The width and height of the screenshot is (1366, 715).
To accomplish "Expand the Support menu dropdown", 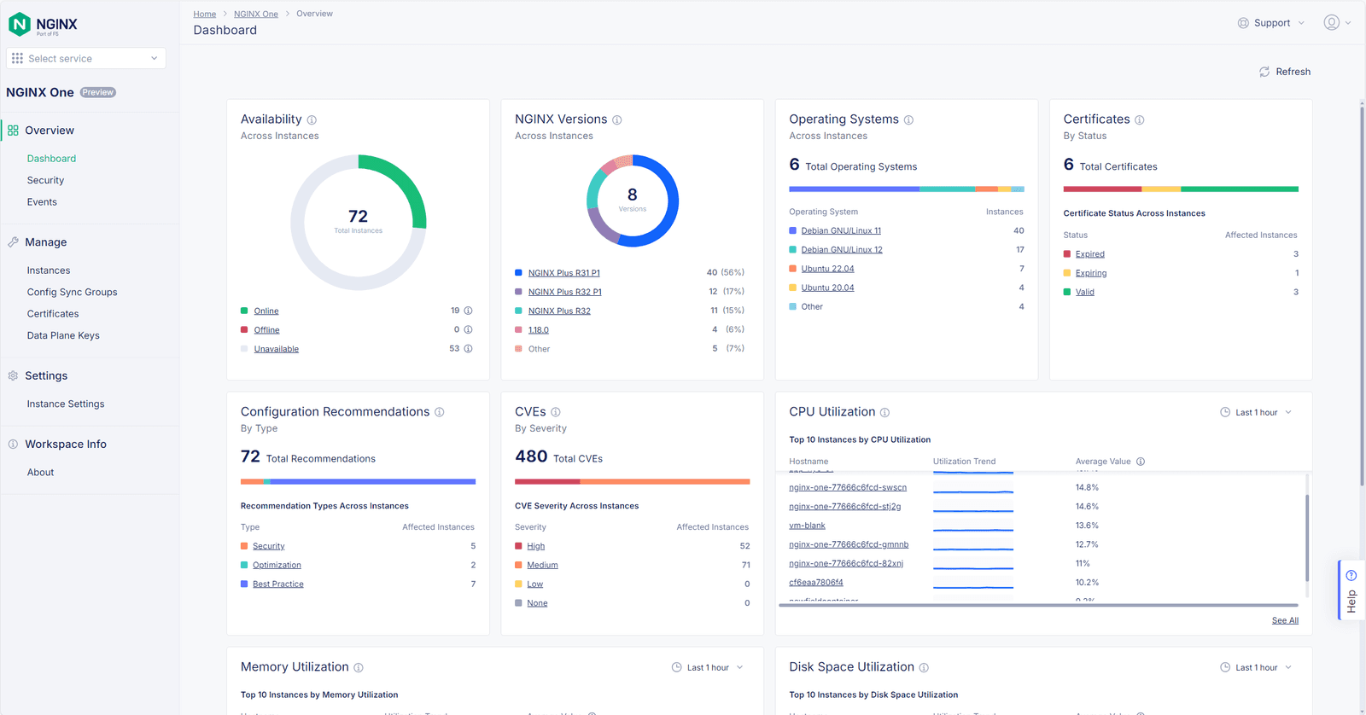I will [1271, 23].
